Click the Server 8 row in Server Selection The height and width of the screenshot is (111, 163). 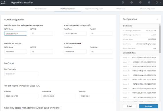point(139,84)
